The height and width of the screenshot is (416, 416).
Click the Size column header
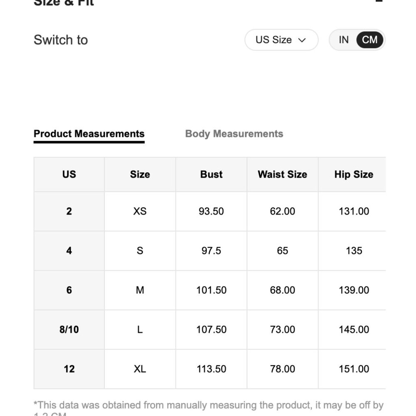click(140, 174)
